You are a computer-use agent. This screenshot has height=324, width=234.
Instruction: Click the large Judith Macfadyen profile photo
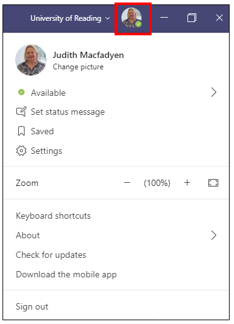point(31,60)
